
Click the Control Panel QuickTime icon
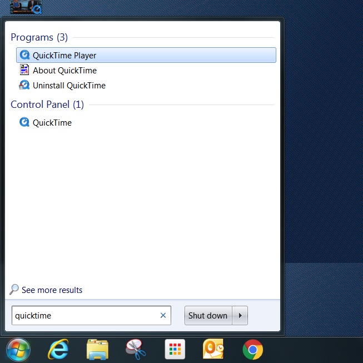24,122
